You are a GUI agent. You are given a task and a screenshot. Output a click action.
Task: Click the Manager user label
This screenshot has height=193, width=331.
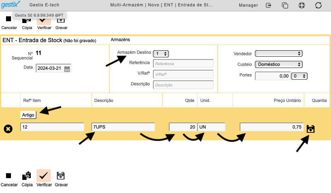point(248,5)
